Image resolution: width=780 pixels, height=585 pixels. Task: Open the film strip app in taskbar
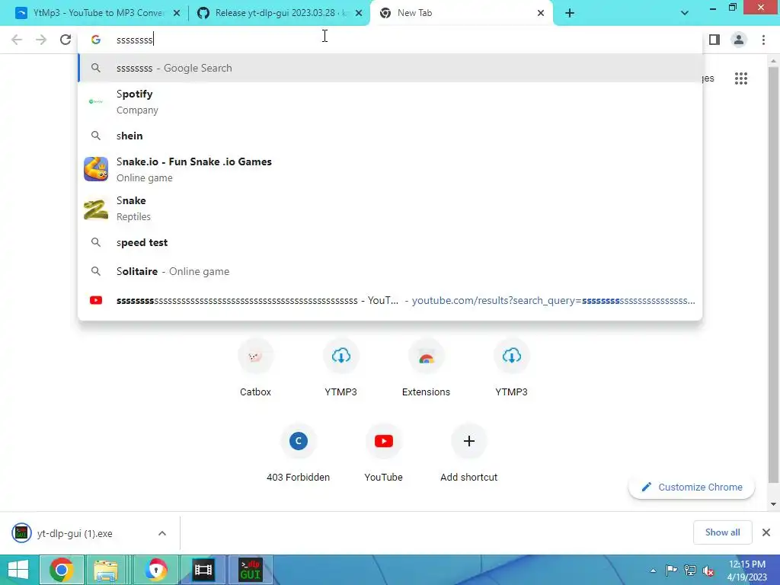pyautogui.click(x=203, y=570)
